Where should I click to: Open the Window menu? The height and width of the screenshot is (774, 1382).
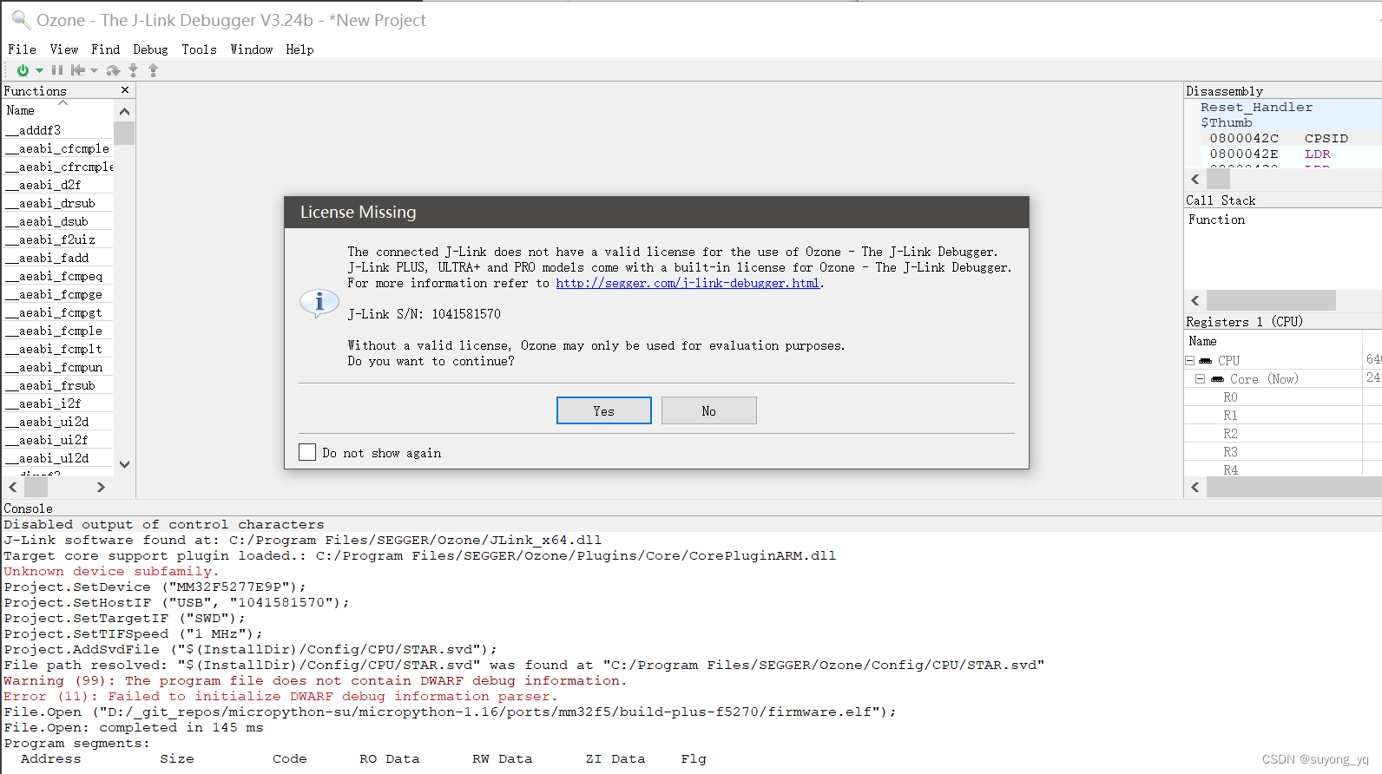[x=252, y=49]
